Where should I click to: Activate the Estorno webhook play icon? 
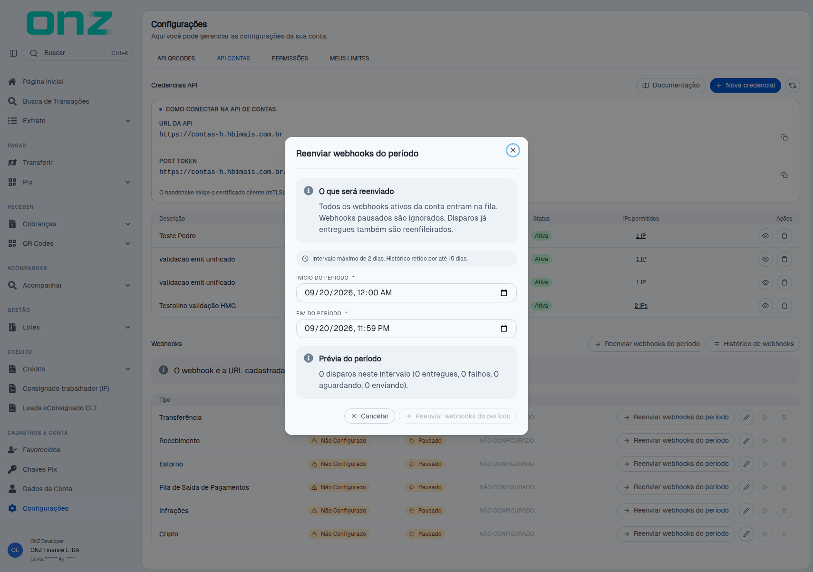click(x=765, y=464)
